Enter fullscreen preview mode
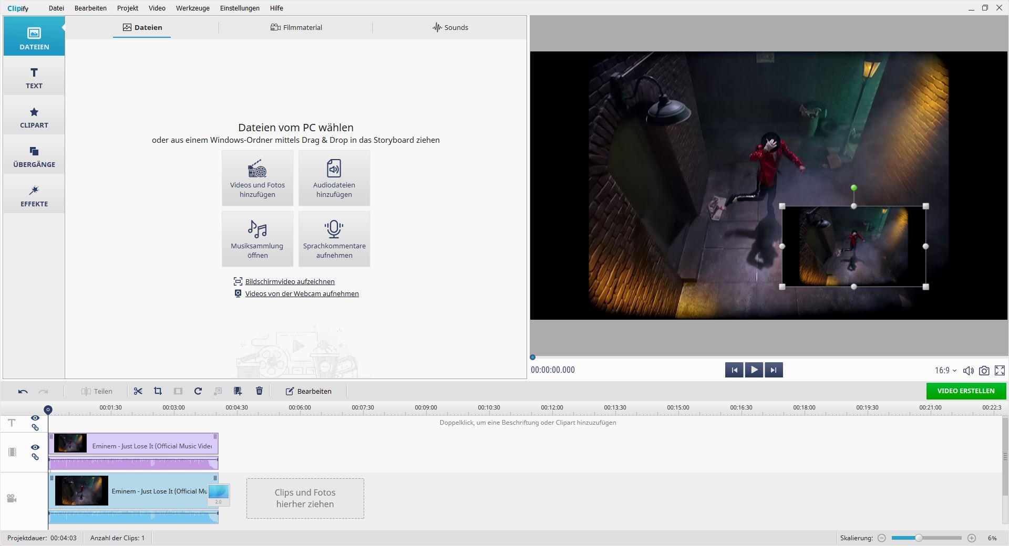This screenshot has width=1009, height=546. point(1000,371)
